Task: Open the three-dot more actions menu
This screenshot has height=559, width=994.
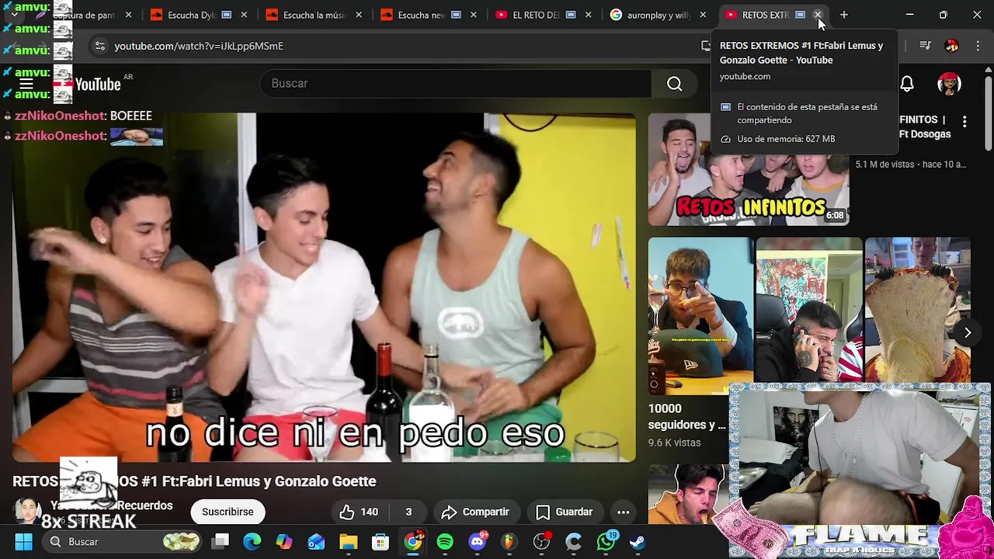Action: click(x=623, y=512)
